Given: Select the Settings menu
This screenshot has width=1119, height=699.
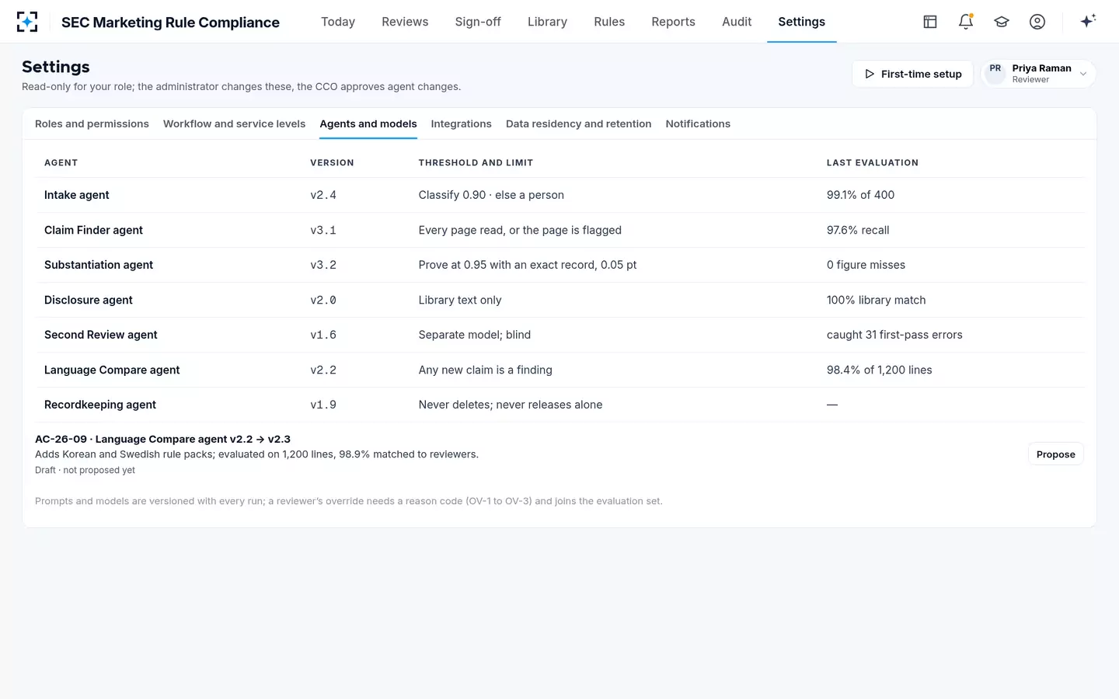Looking at the screenshot, I should click(x=801, y=22).
